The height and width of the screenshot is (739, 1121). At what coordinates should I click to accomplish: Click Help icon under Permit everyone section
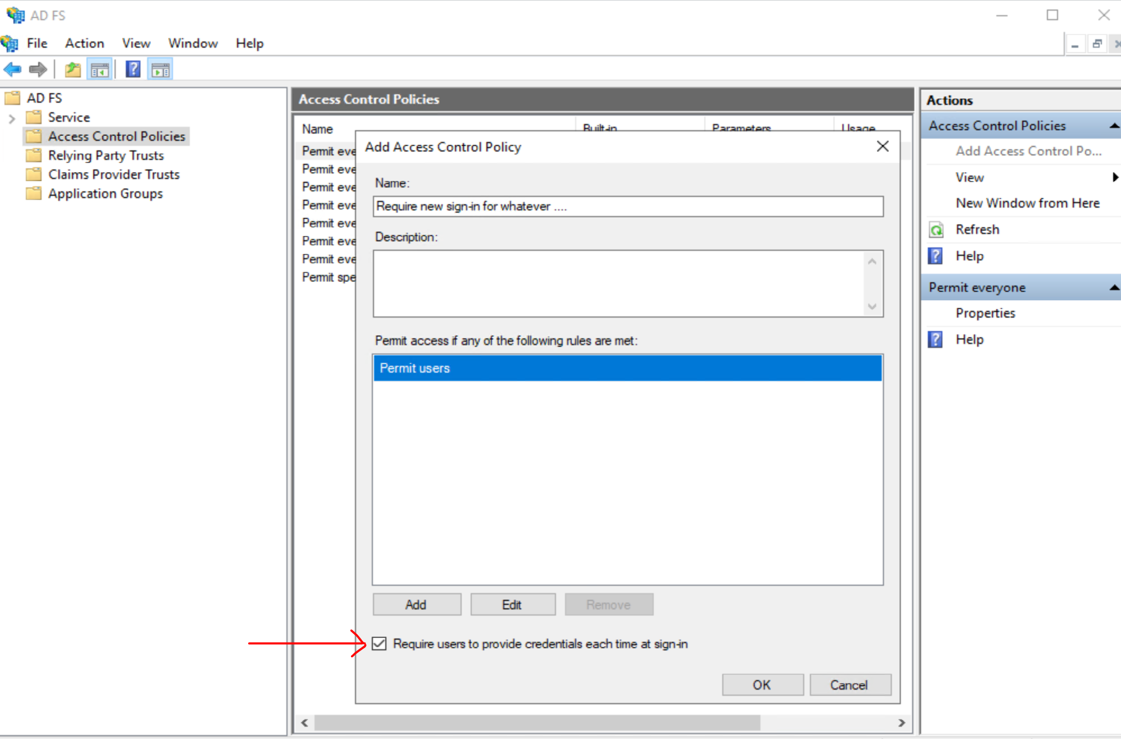(936, 339)
